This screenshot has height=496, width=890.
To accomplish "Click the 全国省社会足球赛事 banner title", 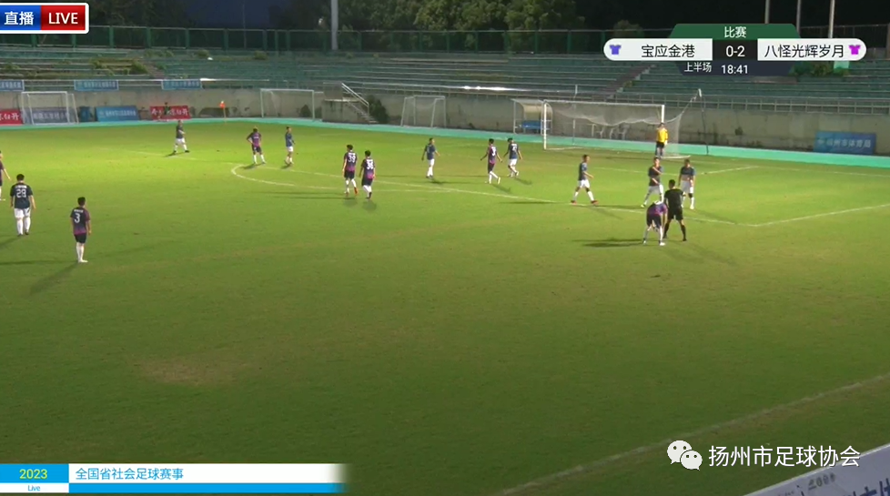I will coord(129,474).
